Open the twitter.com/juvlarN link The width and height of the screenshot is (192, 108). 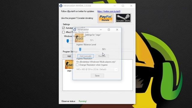pos(109,11)
